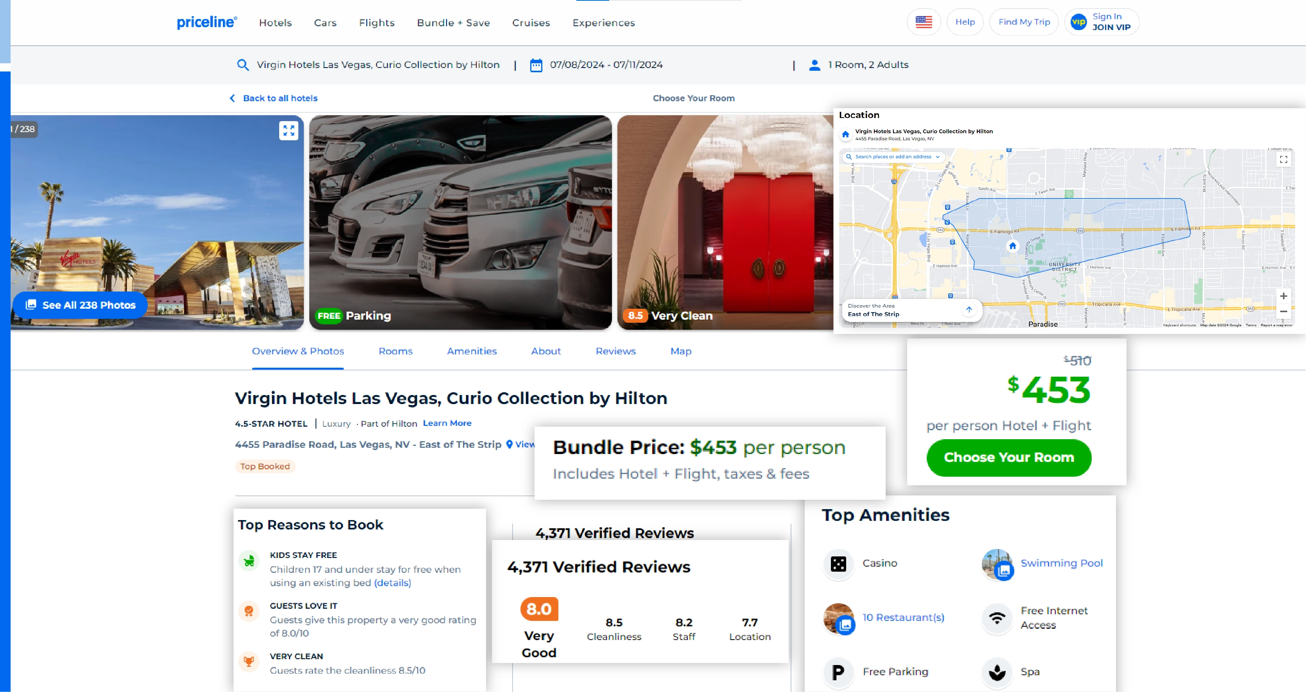Click the Free Internet wifi icon
1306x692 pixels.
(x=997, y=618)
